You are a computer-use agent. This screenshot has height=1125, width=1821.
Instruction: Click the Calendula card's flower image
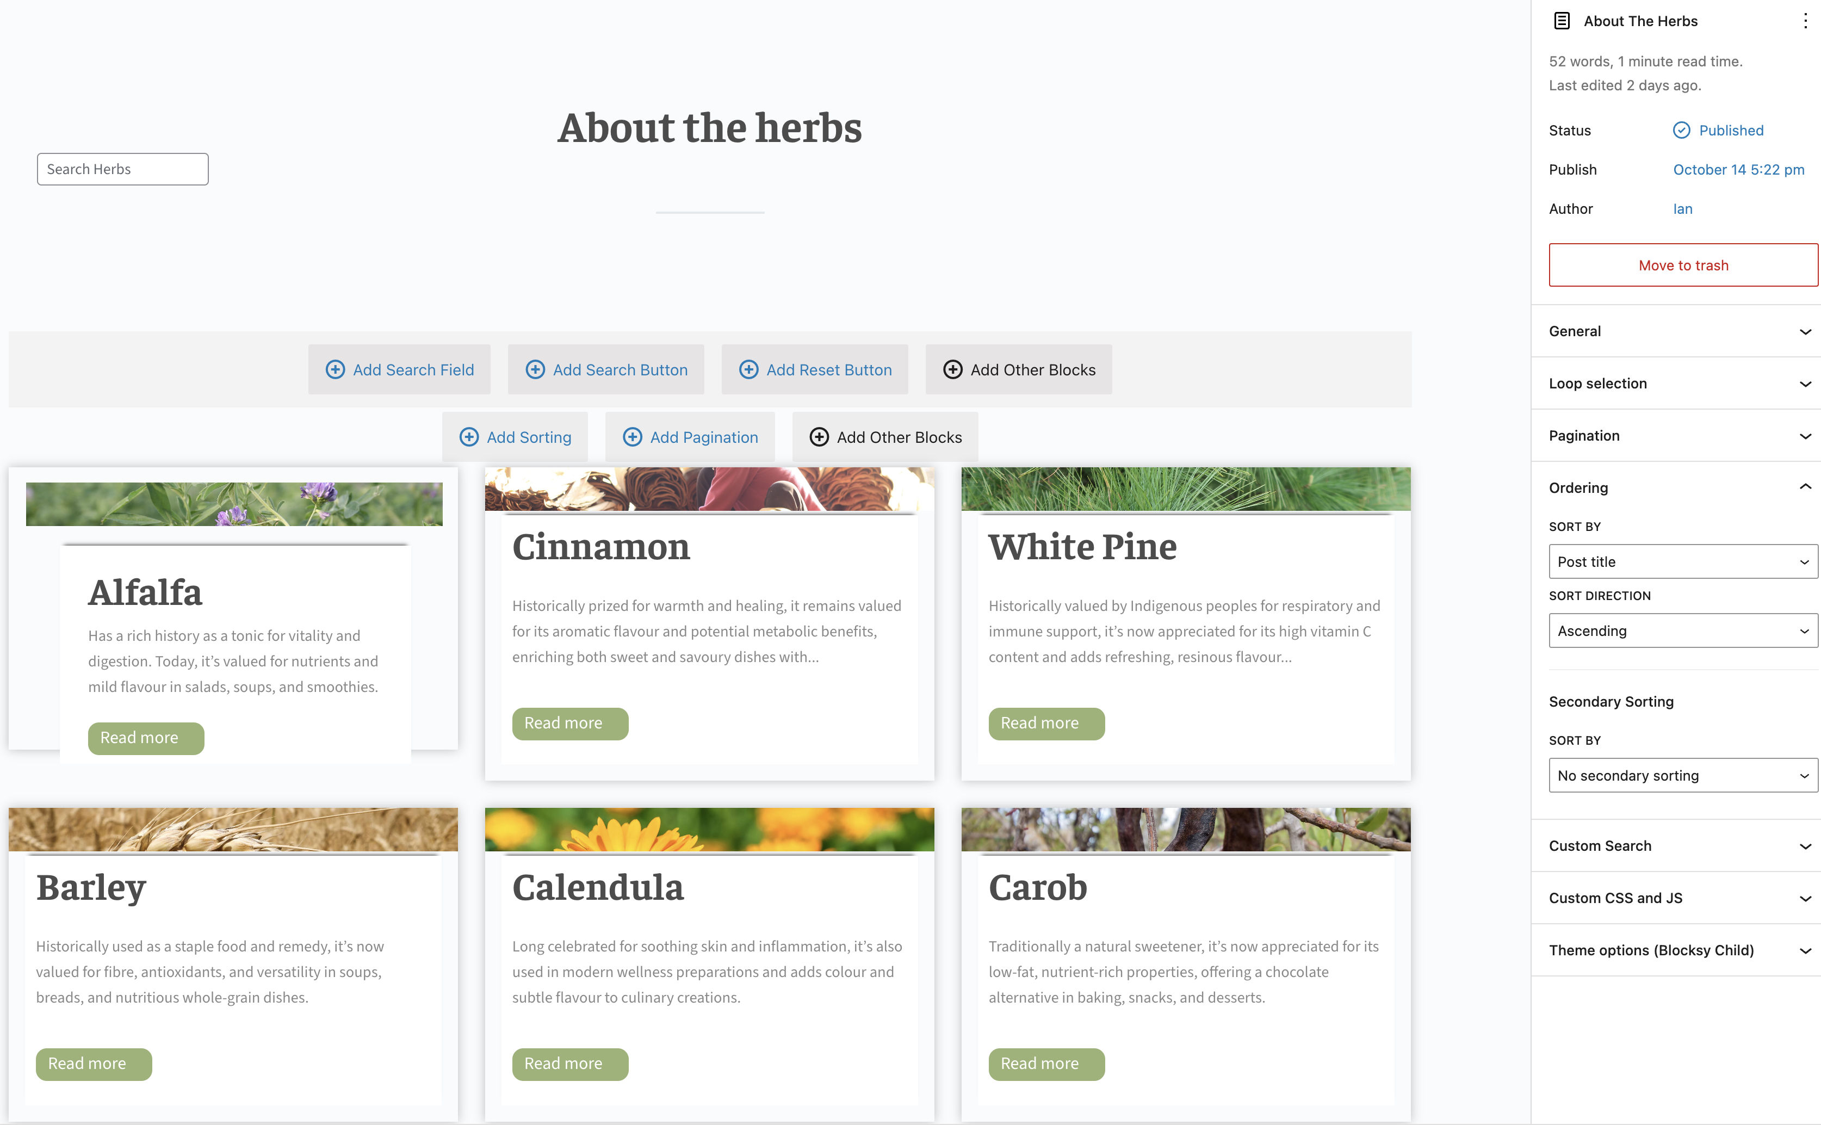[x=709, y=830]
